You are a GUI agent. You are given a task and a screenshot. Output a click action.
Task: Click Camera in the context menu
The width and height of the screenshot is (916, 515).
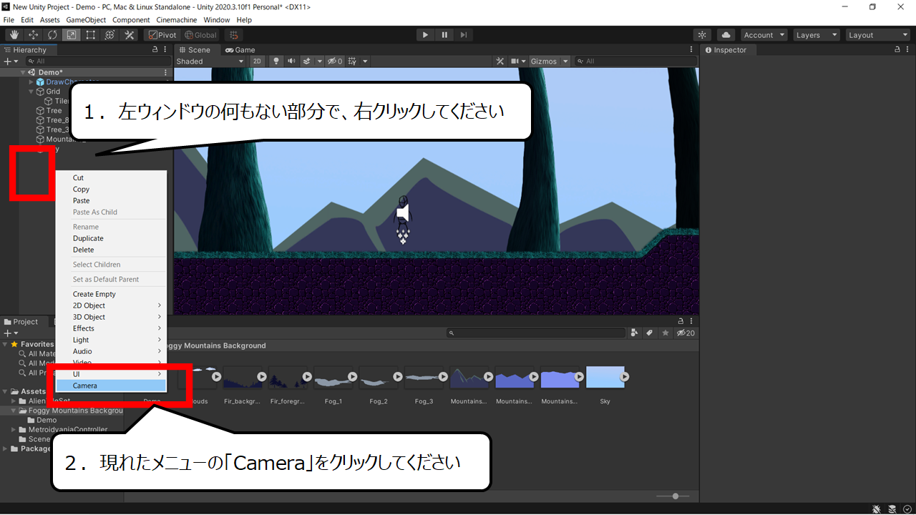pos(111,386)
